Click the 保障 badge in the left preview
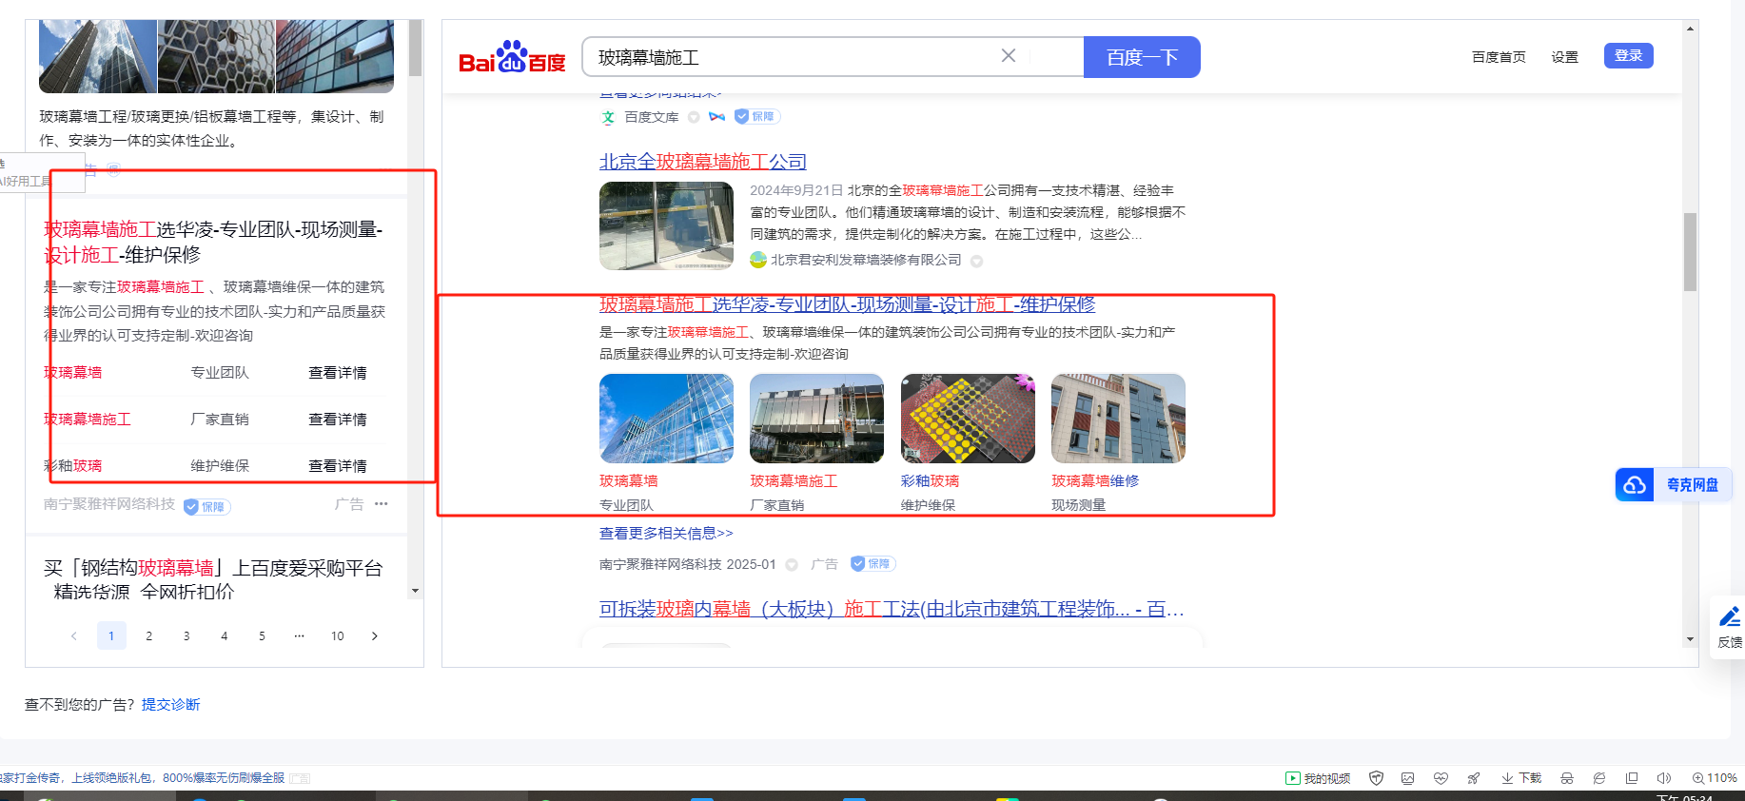Image resolution: width=1745 pixels, height=801 pixels. click(x=206, y=507)
